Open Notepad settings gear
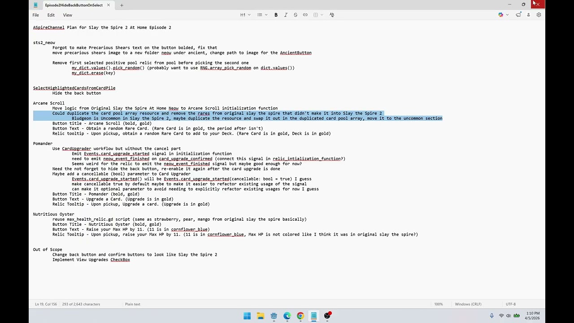The width and height of the screenshot is (574, 323). point(539,15)
